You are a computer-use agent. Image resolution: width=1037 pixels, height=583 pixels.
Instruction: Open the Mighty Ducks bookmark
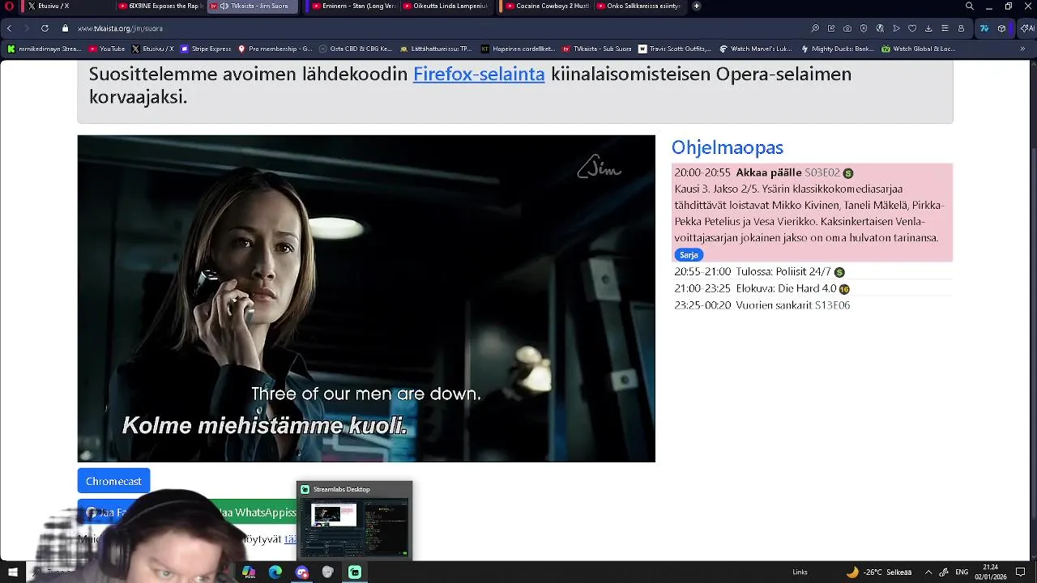[836, 49]
